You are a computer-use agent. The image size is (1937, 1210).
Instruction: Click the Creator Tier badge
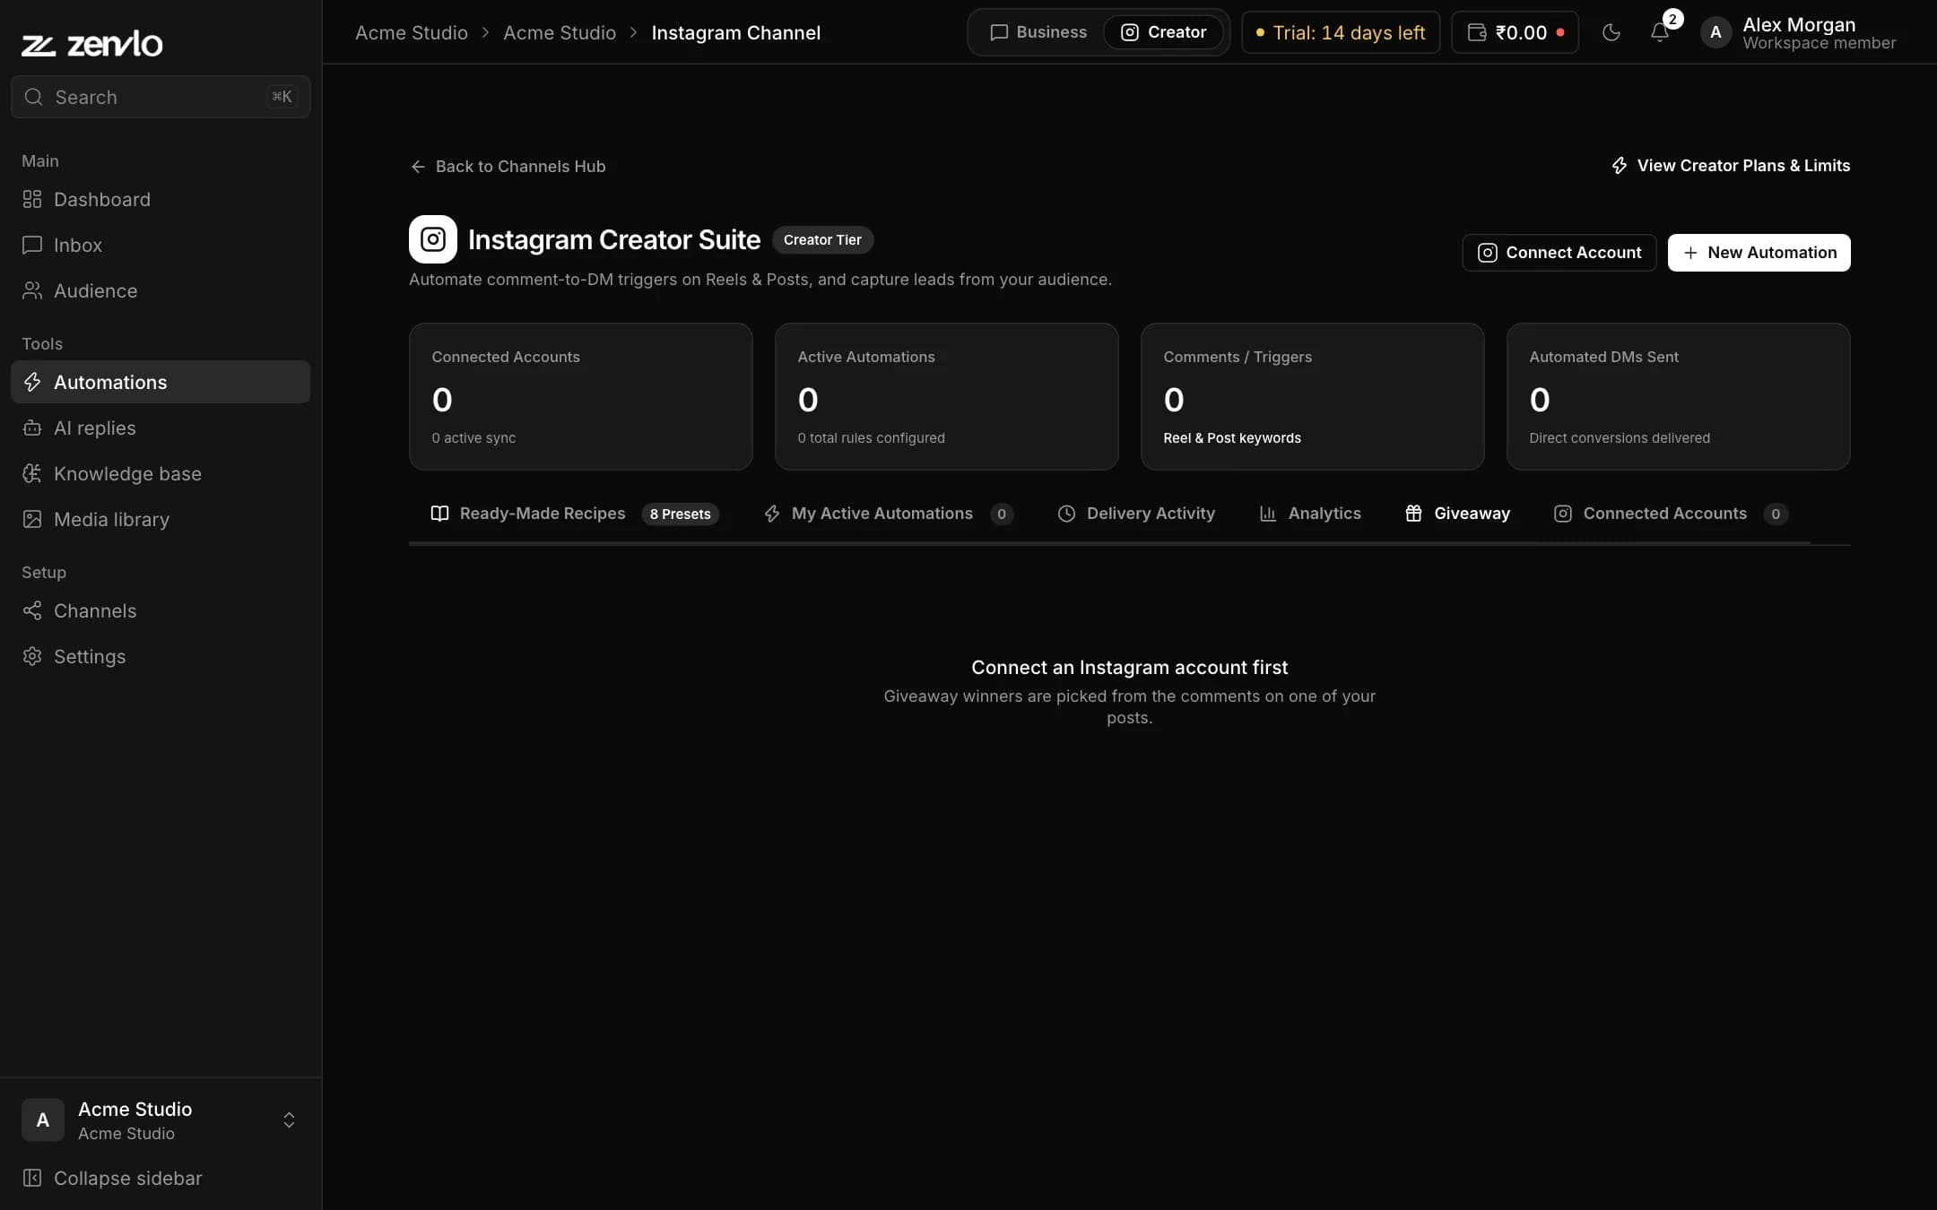822,240
